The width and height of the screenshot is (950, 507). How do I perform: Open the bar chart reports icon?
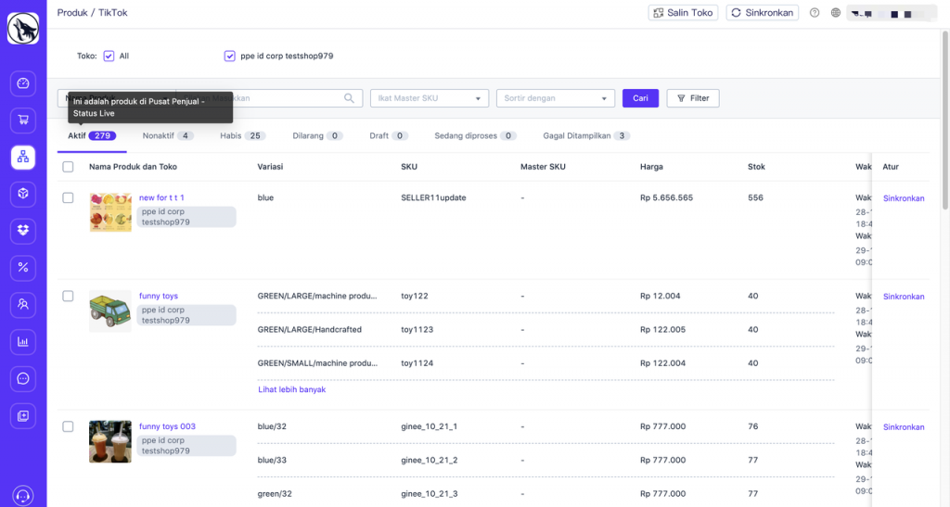(x=23, y=342)
